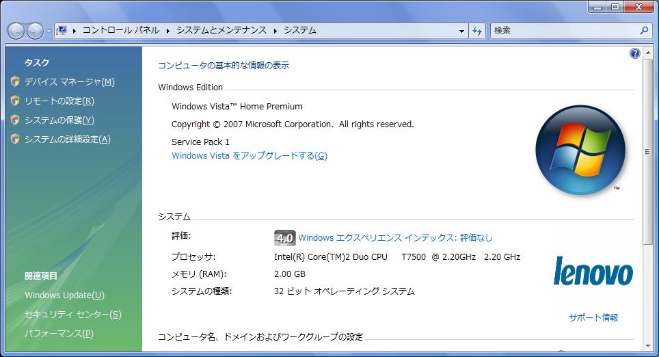Screen dimensions: 659x357
Task: Open Windows Update(U) related link
Action: point(64,295)
